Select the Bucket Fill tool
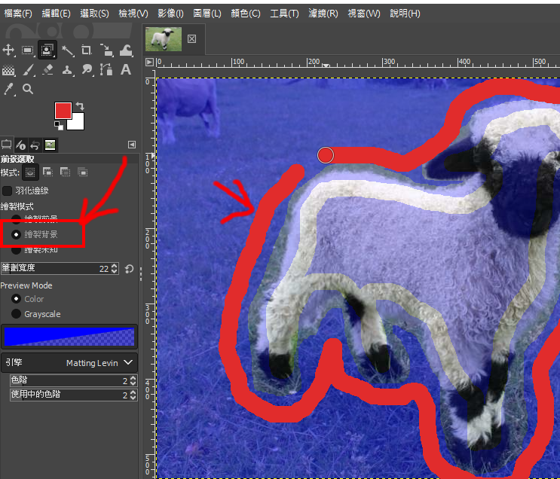This screenshot has width=560, height=479. pos(8,69)
